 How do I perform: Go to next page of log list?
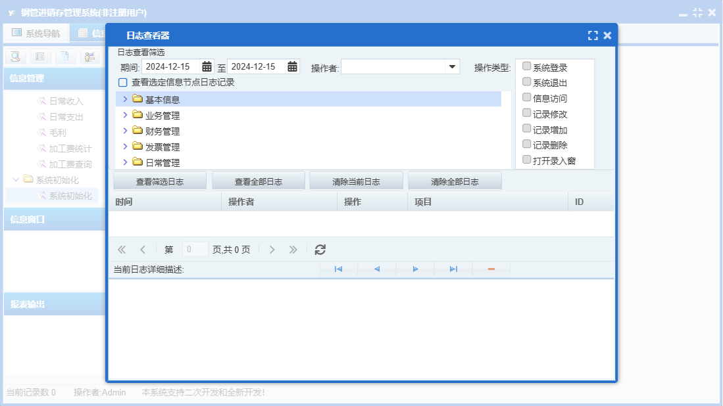coord(272,250)
